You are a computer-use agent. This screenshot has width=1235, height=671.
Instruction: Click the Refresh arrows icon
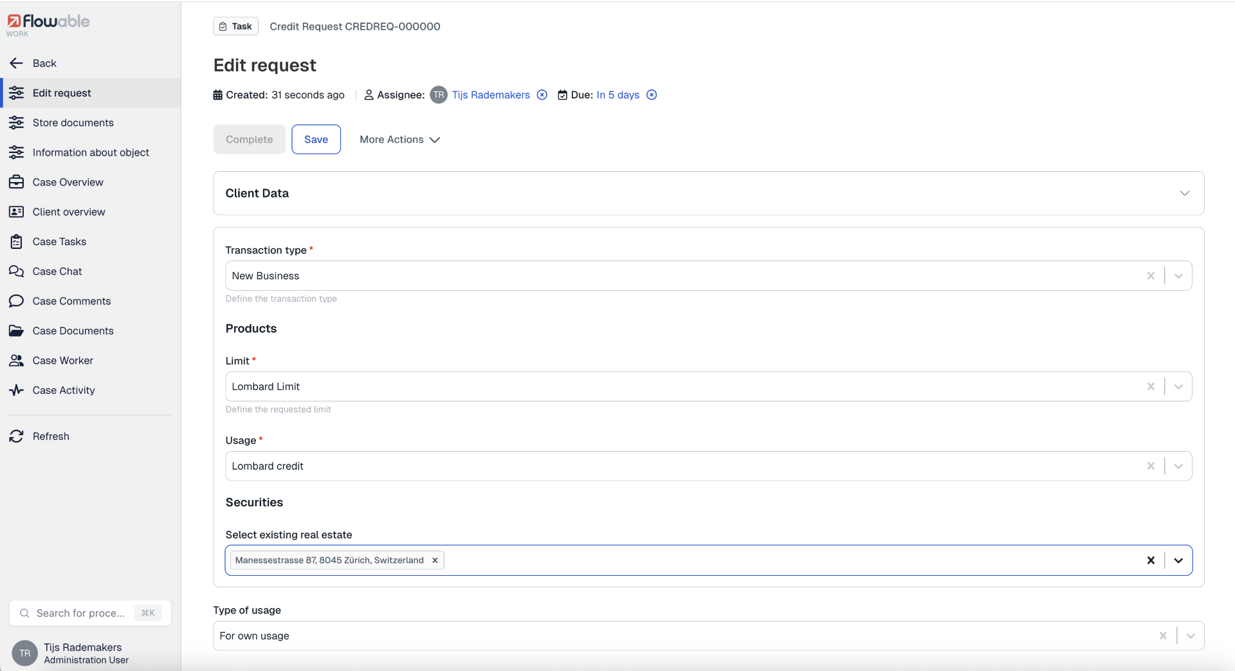tap(17, 436)
